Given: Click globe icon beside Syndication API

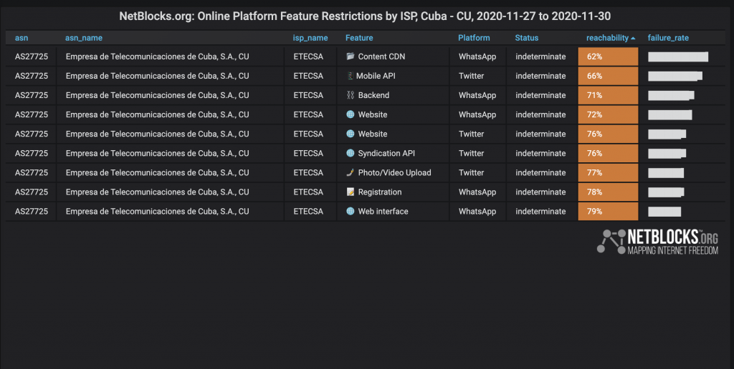Looking at the screenshot, I should point(350,153).
